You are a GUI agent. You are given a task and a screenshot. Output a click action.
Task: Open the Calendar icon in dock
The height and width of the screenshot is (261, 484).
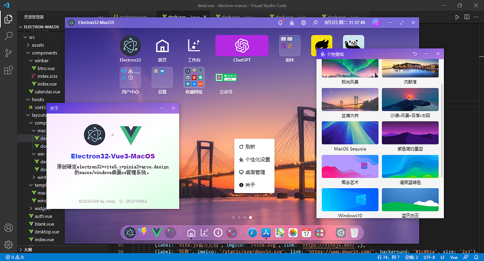click(306, 233)
